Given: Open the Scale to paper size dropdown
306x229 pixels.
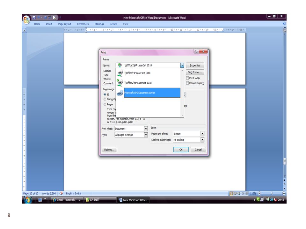Looking at the screenshot, I should pyautogui.click(x=202, y=140).
